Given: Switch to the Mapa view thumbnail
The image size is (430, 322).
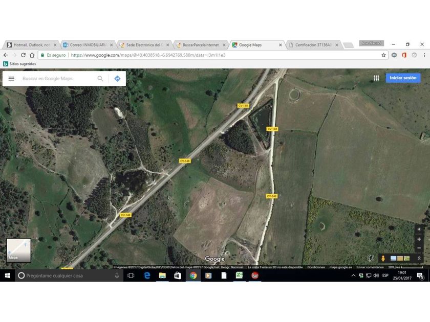Looking at the screenshot, I should click(18, 250).
